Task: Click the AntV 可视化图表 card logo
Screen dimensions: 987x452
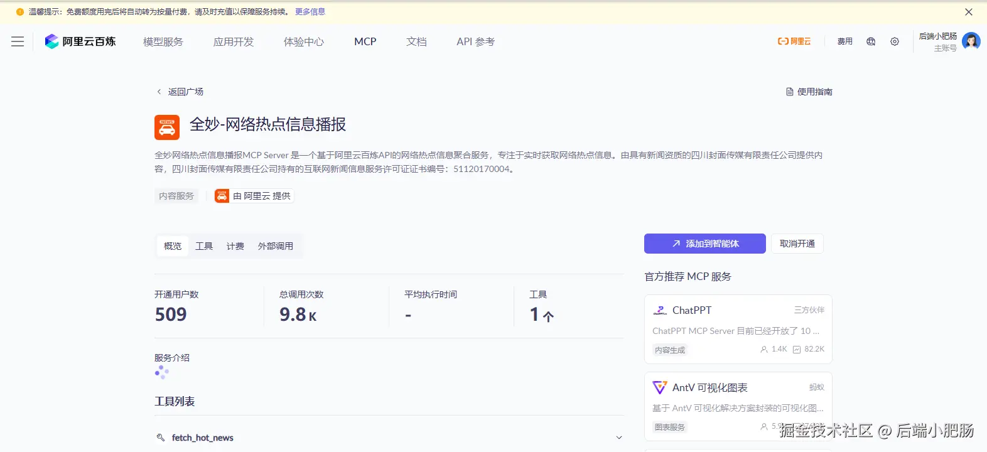Action: pyautogui.click(x=660, y=387)
